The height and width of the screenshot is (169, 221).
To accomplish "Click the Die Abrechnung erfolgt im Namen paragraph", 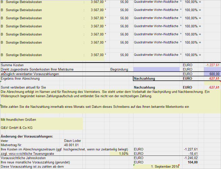I will [x=105, y=94].
